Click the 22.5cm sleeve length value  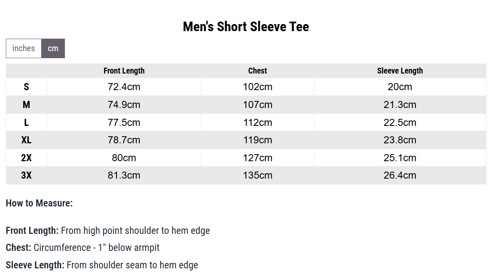[400, 123]
